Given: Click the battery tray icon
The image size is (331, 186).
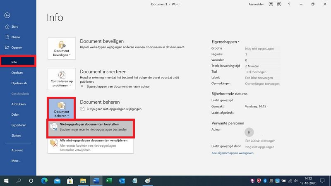Looking at the screenshot, I should [x=284, y=181].
